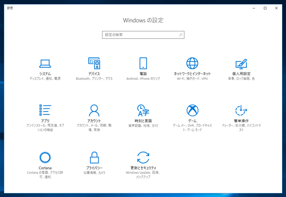This screenshot has height=197, width=286.
Task: Click the ネットワークとインターネット label
Action: tap(192, 74)
